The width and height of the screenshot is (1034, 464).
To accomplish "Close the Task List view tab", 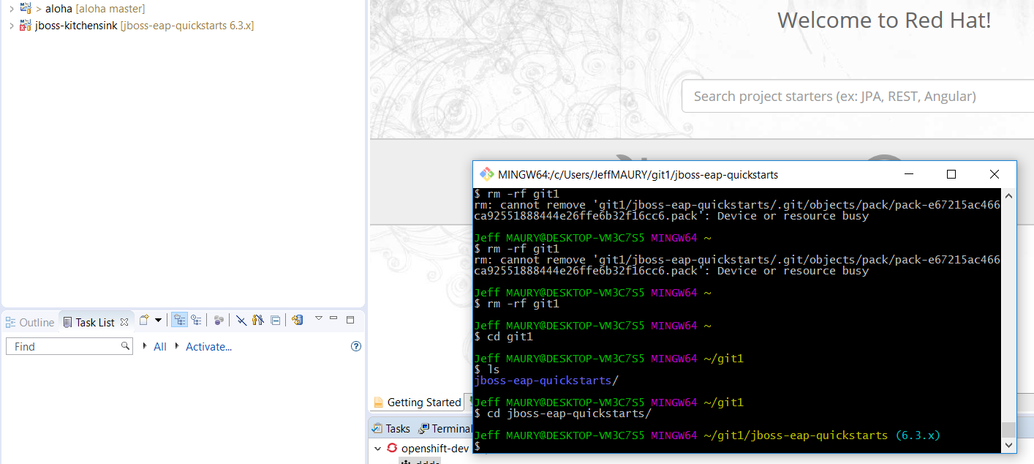I will 124,321.
